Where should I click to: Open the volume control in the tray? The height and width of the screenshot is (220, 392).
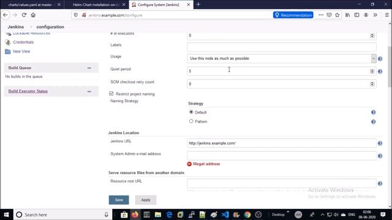click(x=336, y=215)
